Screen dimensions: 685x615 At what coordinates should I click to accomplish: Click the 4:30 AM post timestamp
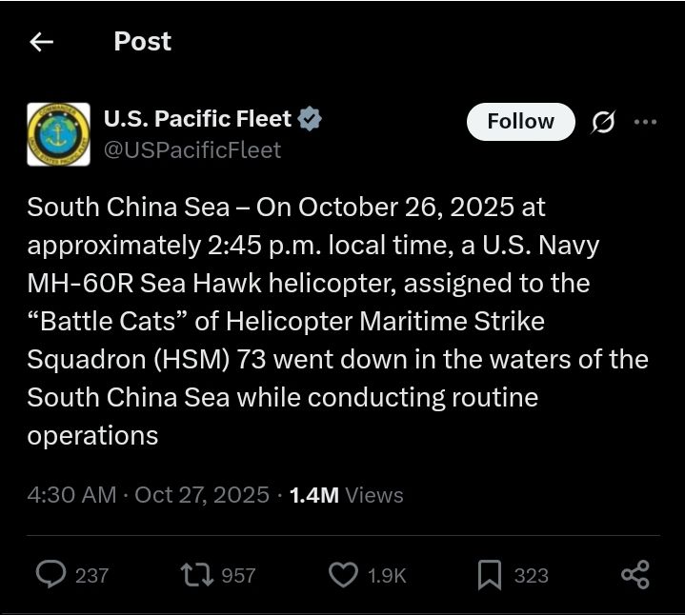[x=71, y=495]
